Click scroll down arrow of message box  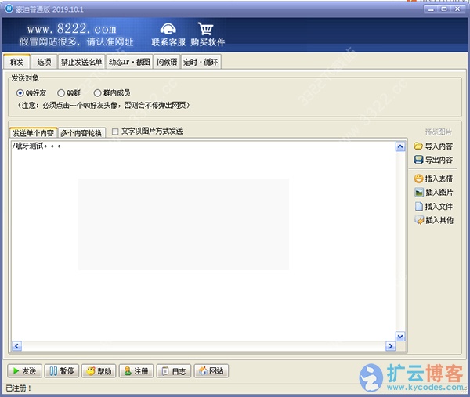point(400,337)
